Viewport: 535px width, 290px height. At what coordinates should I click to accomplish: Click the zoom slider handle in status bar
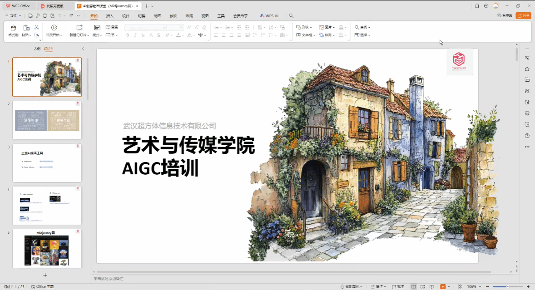508,287
